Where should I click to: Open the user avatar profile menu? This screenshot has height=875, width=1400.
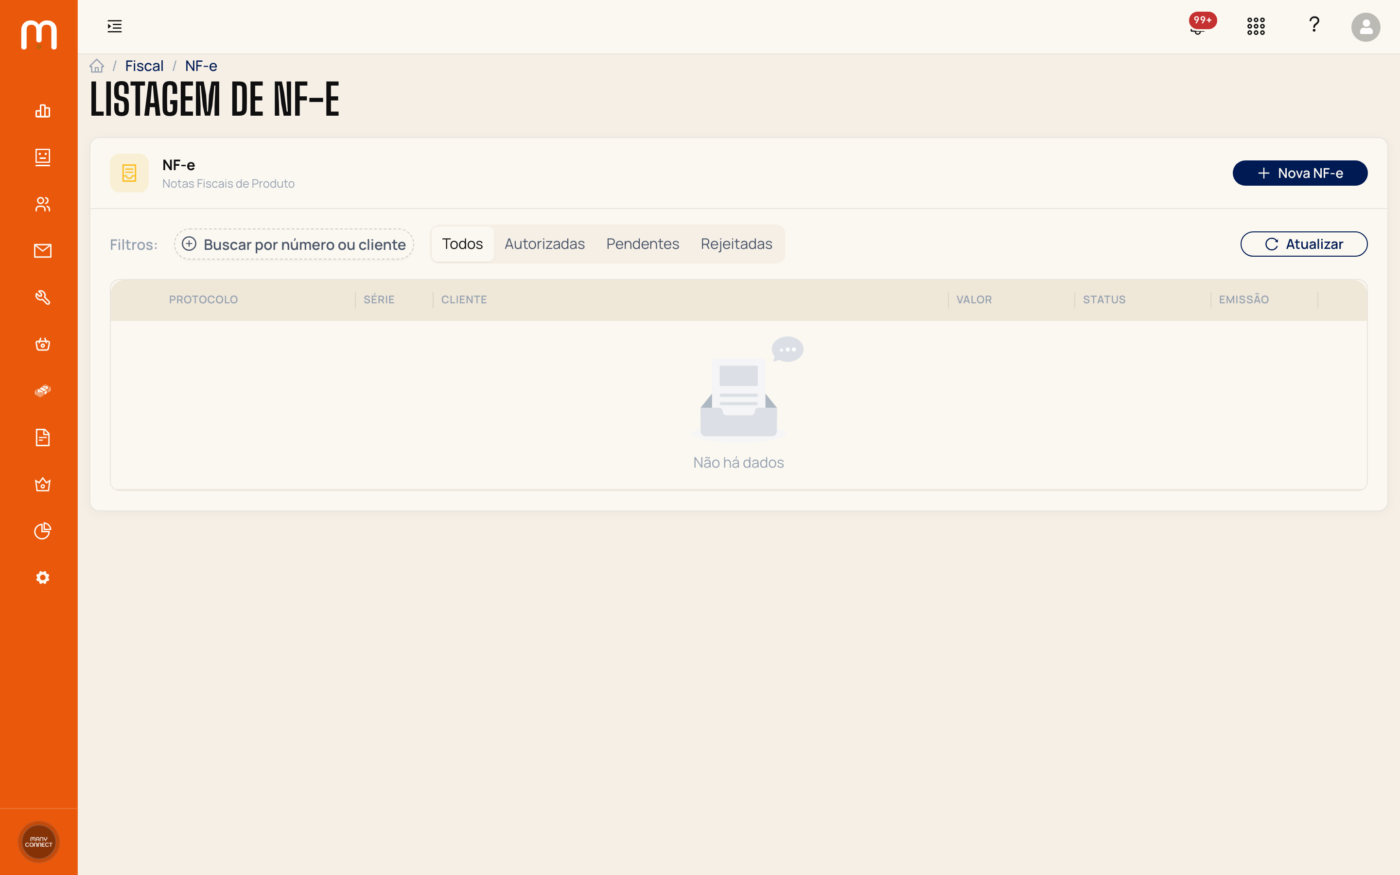1365,27
